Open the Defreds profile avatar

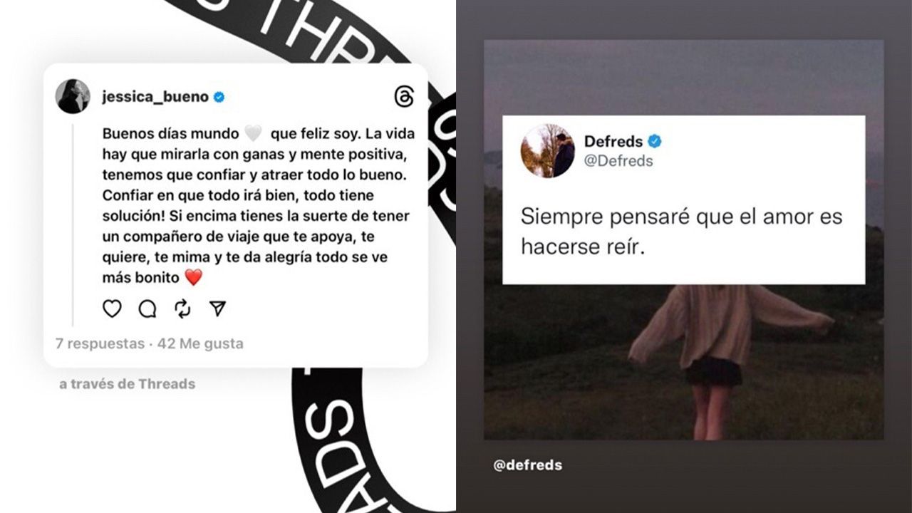tap(548, 150)
